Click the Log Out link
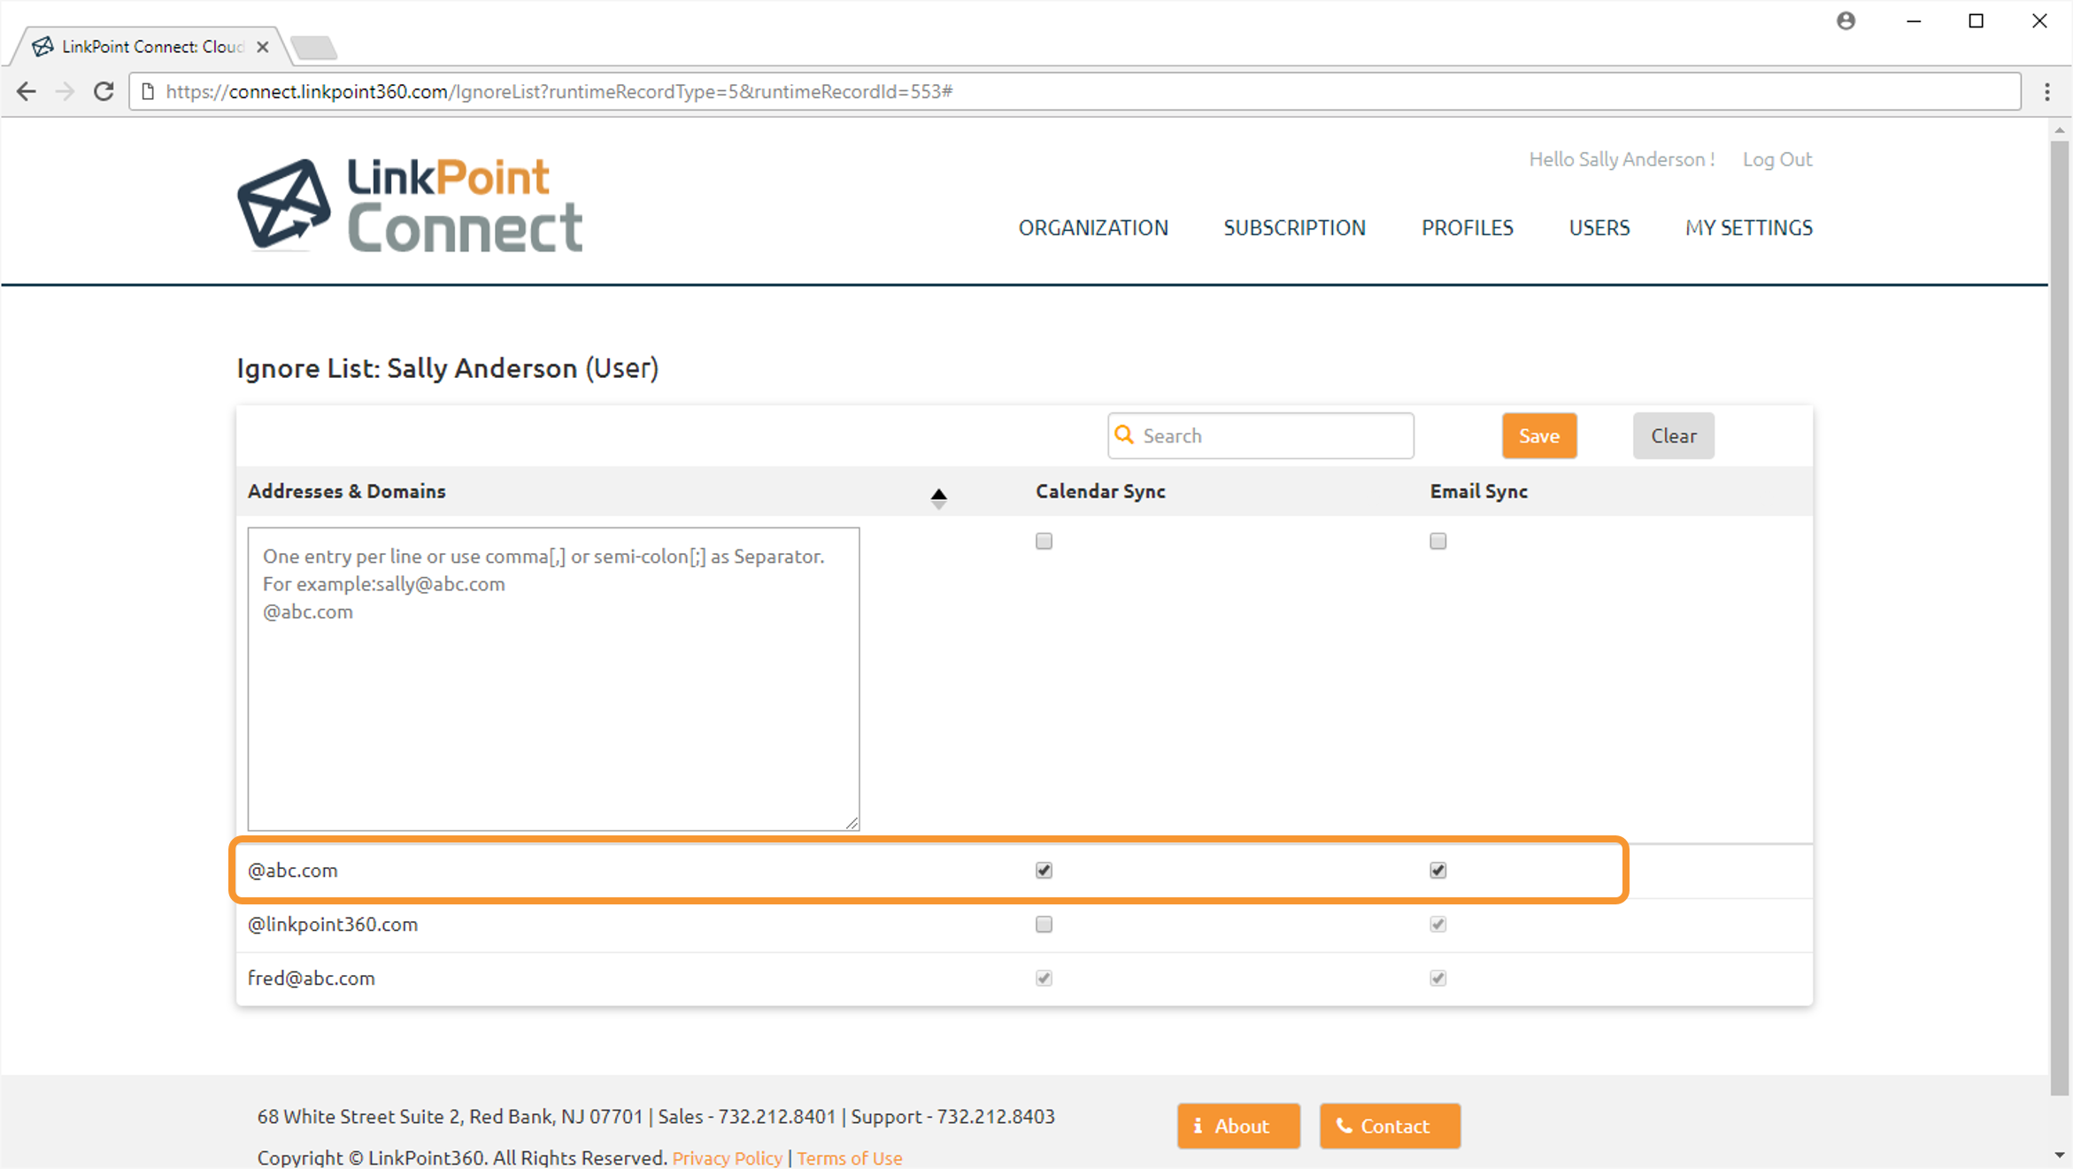 1776,159
